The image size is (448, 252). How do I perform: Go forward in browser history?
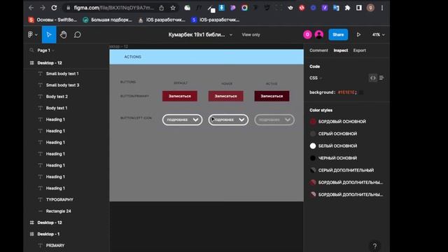[42, 8]
